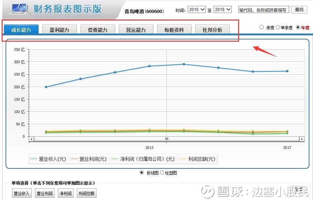Select the 季度 radio button
The width and height of the screenshot is (313, 200).
pos(262,27)
